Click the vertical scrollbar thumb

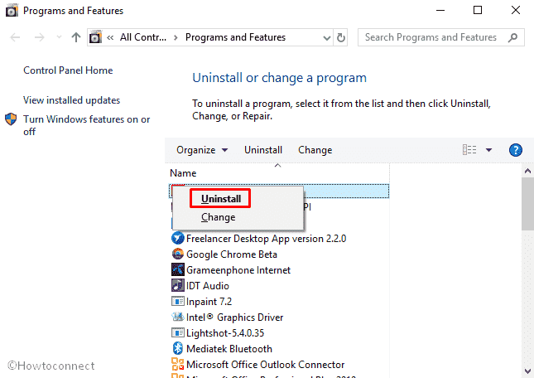pyautogui.click(x=527, y=204)
